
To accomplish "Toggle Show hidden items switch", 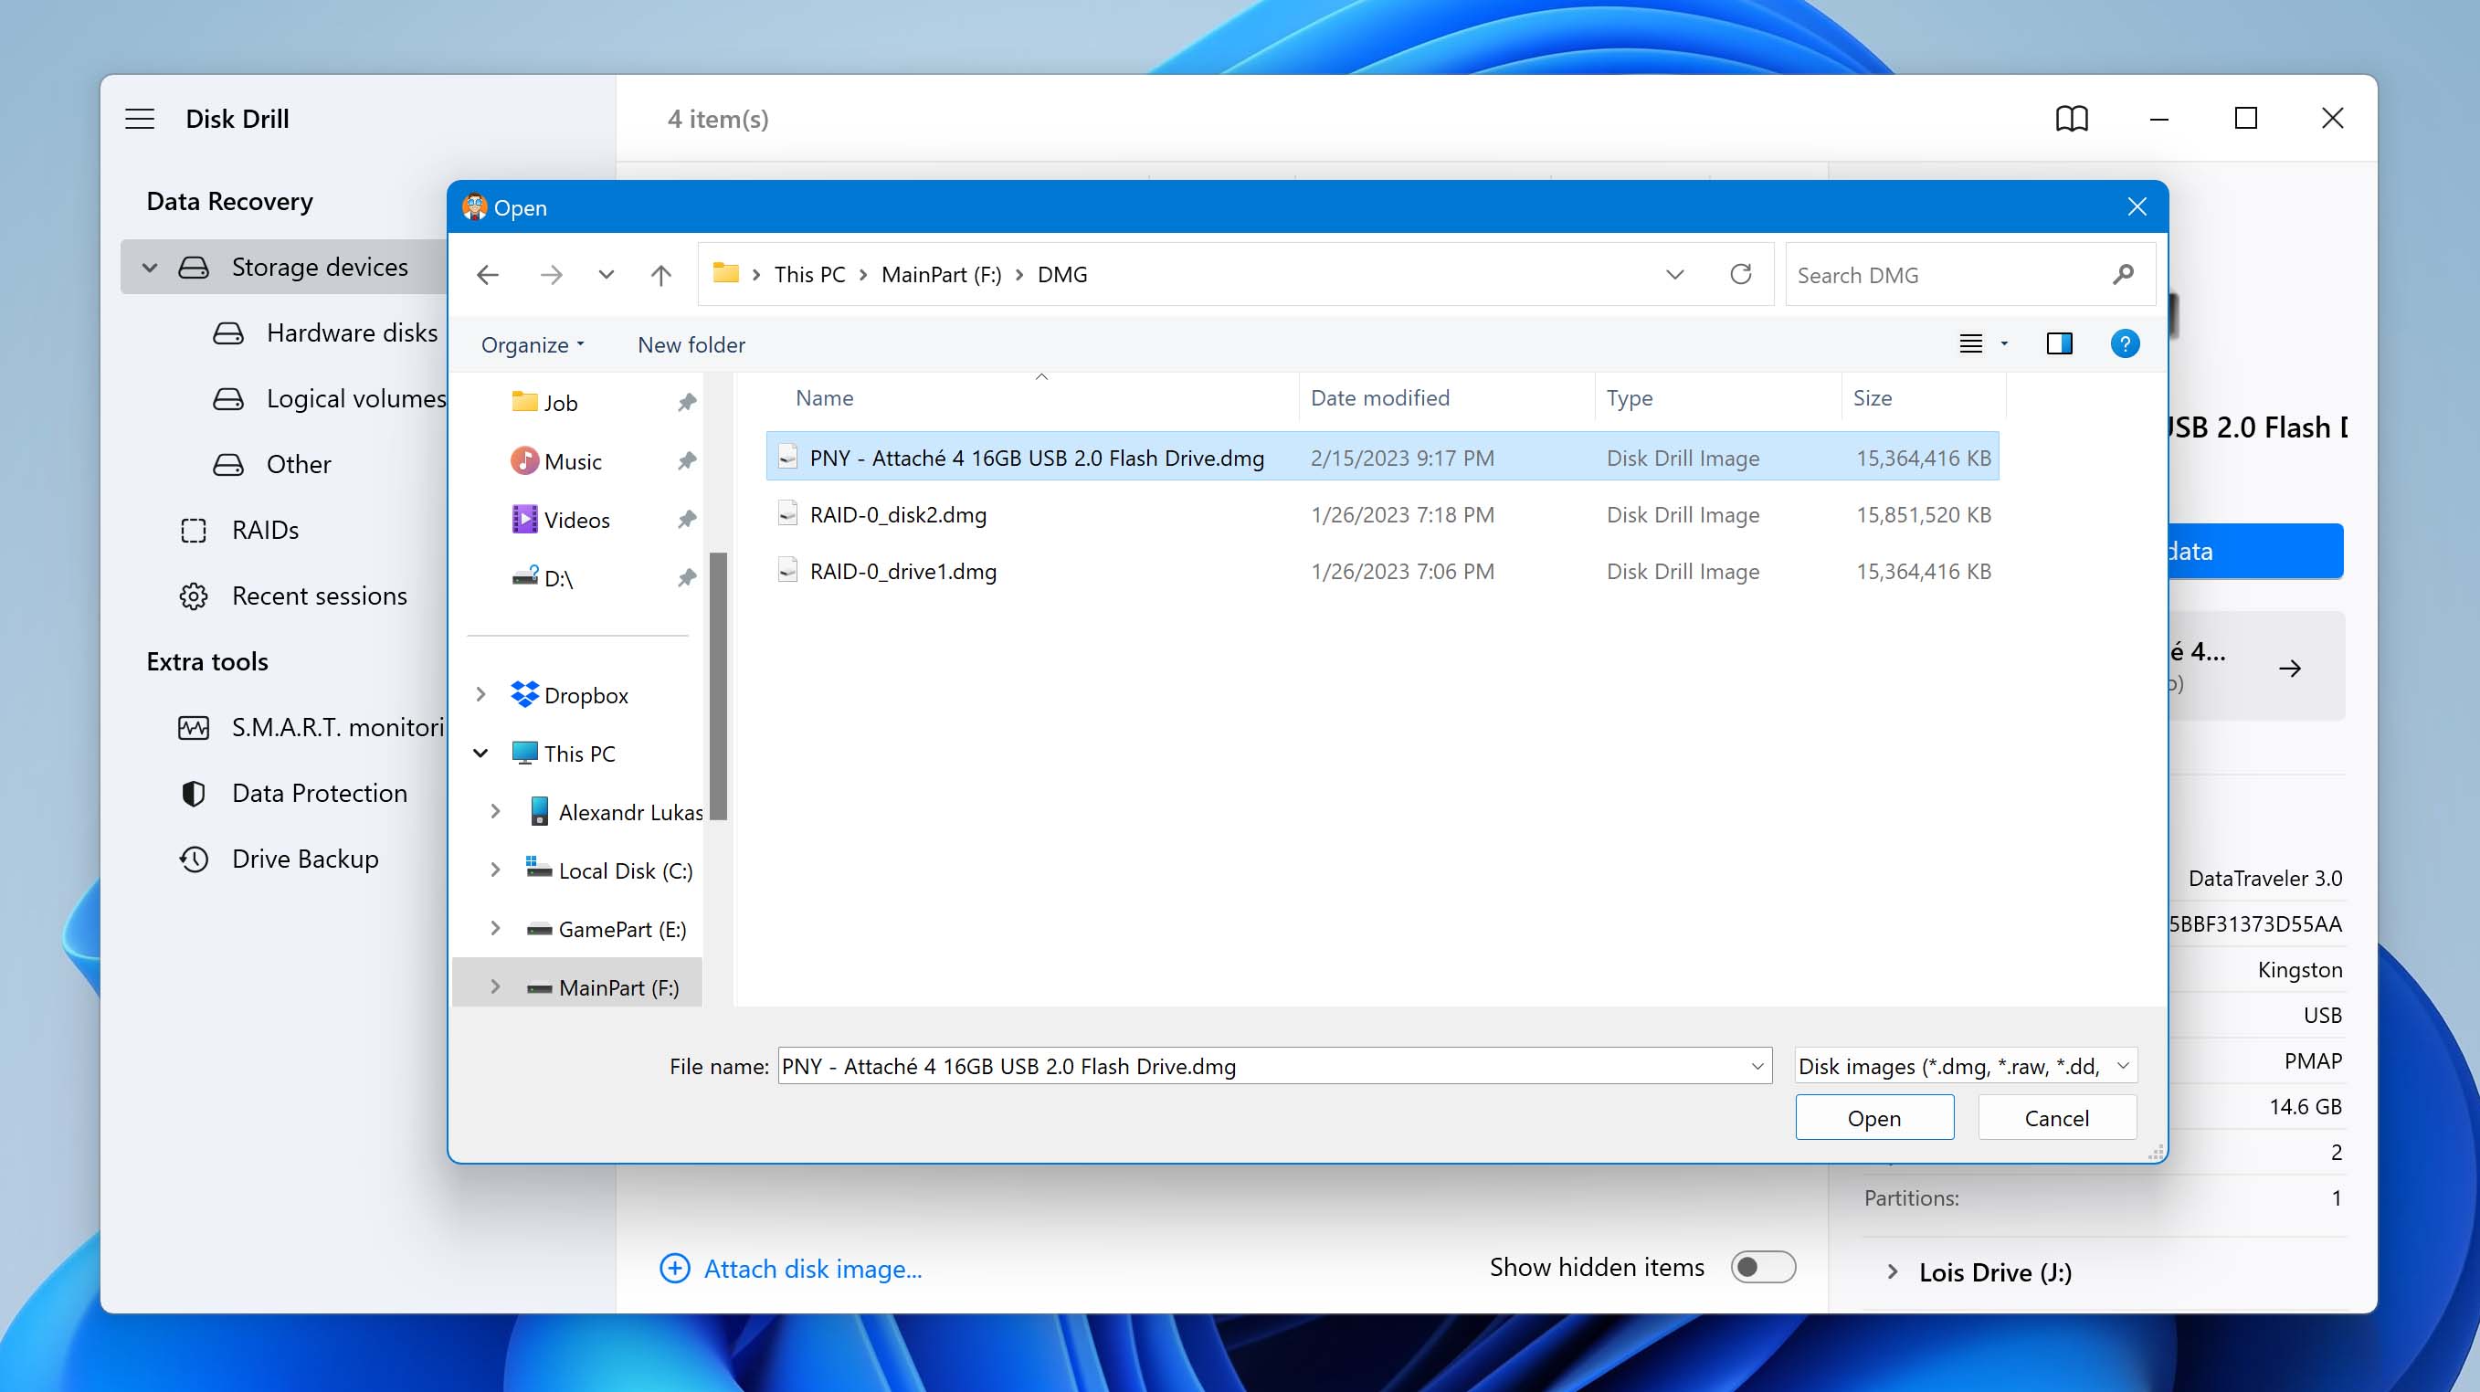I will pos(1763,1267).
